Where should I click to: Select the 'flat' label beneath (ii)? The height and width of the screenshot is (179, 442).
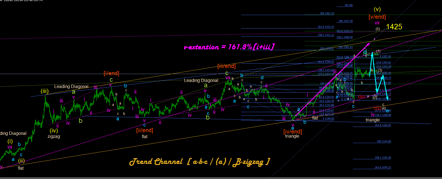tap(21, 168)
